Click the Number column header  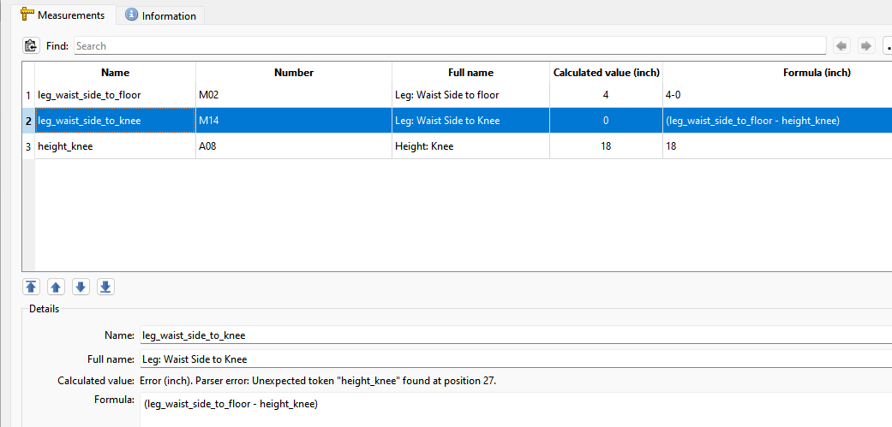click(x=294, y=73)
